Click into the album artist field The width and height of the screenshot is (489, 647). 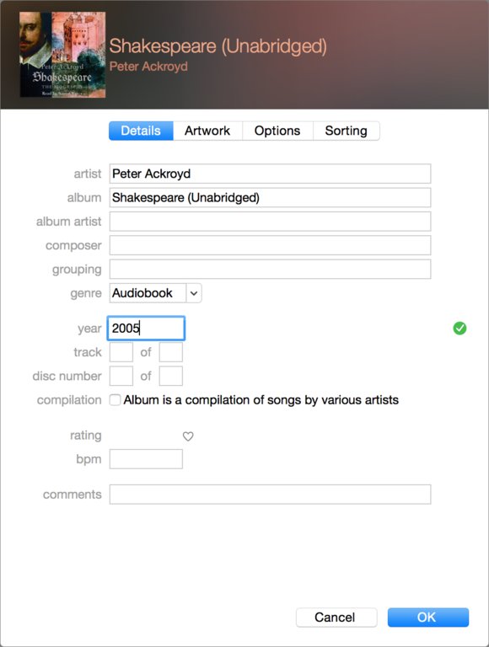click(x=270, y=222)
